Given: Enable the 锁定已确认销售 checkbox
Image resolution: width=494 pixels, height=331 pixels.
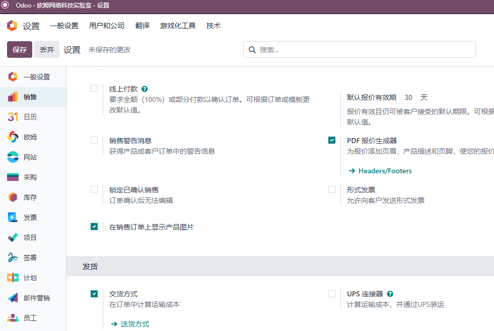Looking at the screenshot, I should (94, 189).
